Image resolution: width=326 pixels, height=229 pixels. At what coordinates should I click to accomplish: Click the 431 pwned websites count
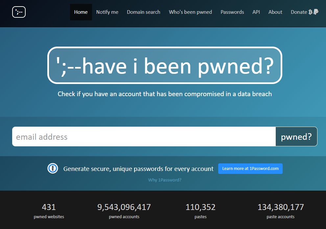point(49,207)
